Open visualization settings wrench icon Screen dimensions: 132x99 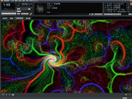click(130, 95)
